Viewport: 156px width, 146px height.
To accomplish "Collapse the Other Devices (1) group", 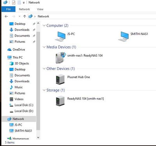I will pos(44,69).
